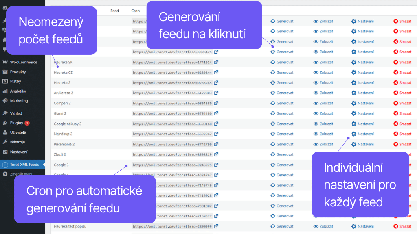Open the Nastavení link for Pricemania 2
Screen dimensions: 417x234
click(x=362, y=144)
